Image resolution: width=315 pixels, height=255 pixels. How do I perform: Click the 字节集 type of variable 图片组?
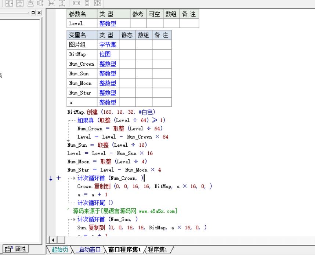click(x=108, y=44)
